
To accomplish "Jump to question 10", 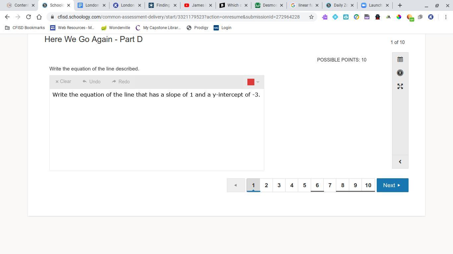I will point(368,185).
